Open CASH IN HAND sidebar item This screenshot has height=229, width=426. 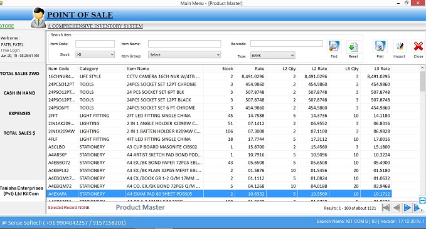(19, 93)
